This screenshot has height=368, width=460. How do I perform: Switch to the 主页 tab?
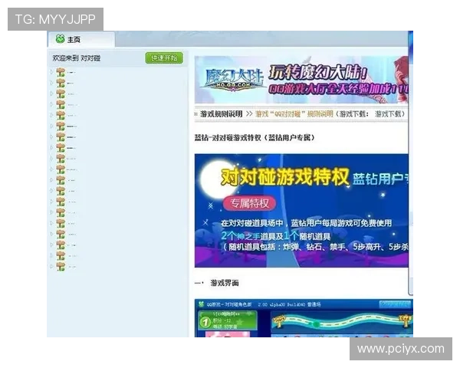click(x=81, y=39)
